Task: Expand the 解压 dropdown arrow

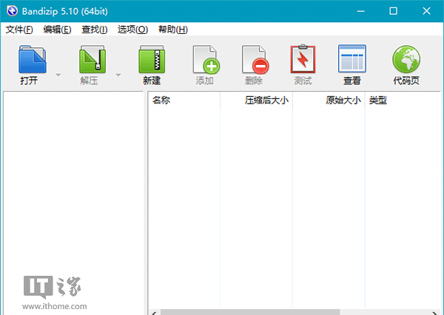Action: point(118,75)
